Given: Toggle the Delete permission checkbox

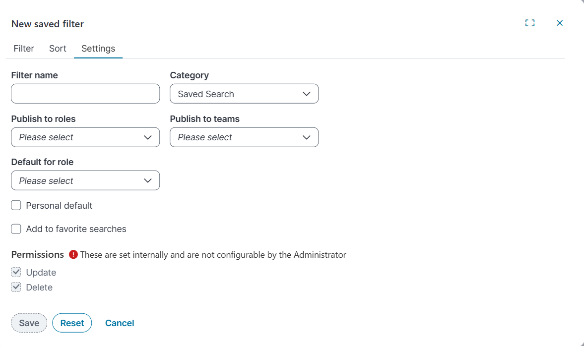Looking at the screenshot, I should [16, 287].
